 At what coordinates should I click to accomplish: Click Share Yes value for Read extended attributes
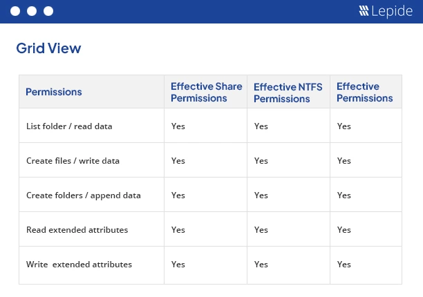click(178, 229)
